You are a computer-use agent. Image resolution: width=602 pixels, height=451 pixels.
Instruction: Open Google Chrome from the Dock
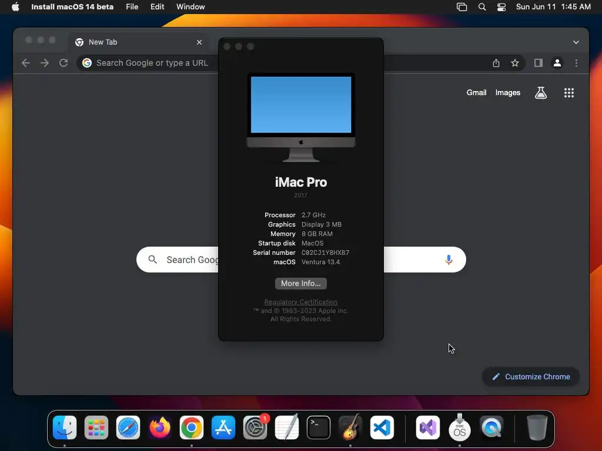pyautogui.click(x=192, y=428)
